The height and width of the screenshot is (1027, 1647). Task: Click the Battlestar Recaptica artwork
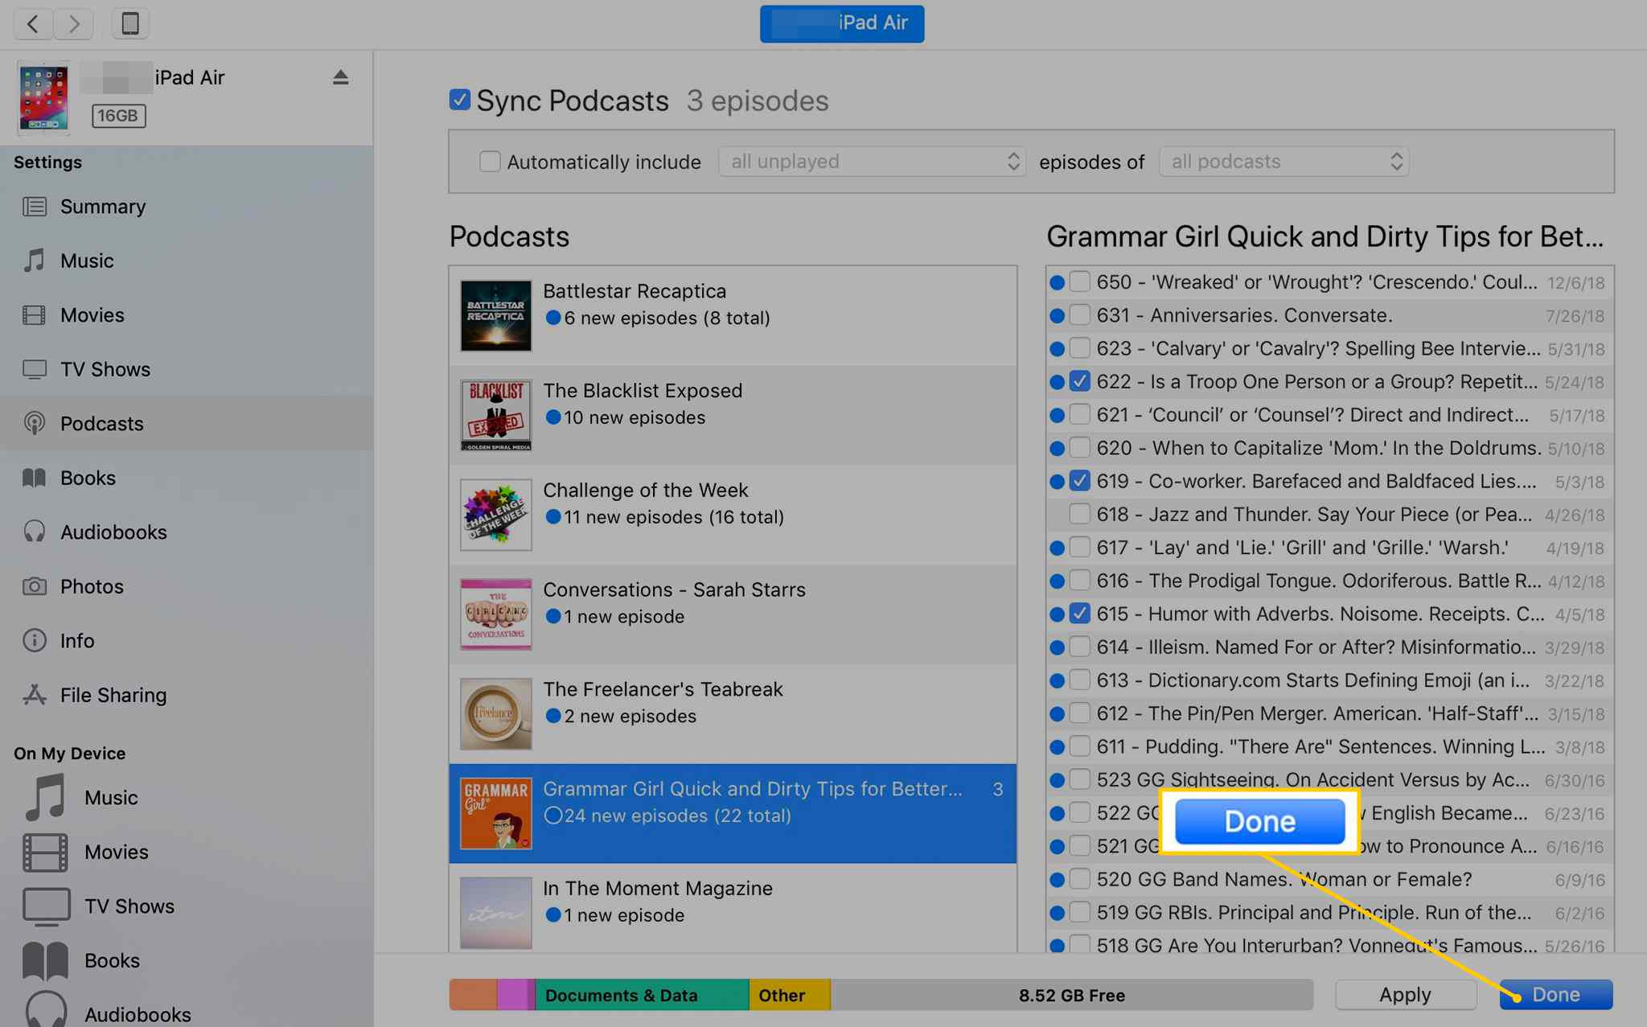(x=495, y=315)
